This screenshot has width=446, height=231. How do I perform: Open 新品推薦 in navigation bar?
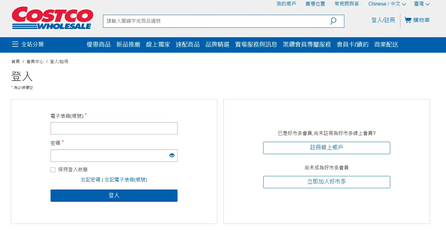(128, 45)
